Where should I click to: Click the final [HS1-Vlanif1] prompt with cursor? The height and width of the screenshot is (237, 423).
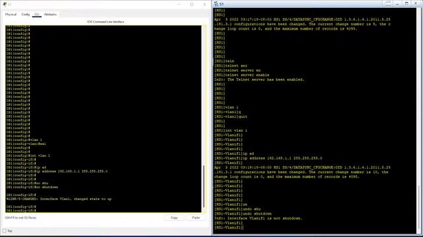(x=229, y=228)
